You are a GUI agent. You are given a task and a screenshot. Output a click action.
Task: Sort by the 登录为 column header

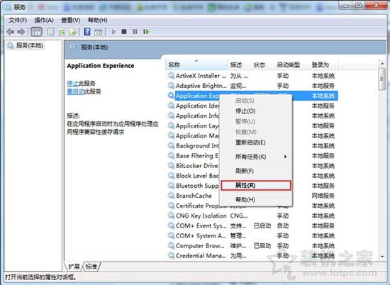point(323,65)
